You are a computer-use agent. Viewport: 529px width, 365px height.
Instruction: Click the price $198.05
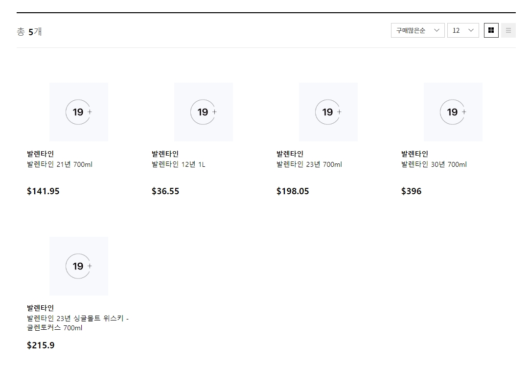pyautogui.click(x=293, y=191)
